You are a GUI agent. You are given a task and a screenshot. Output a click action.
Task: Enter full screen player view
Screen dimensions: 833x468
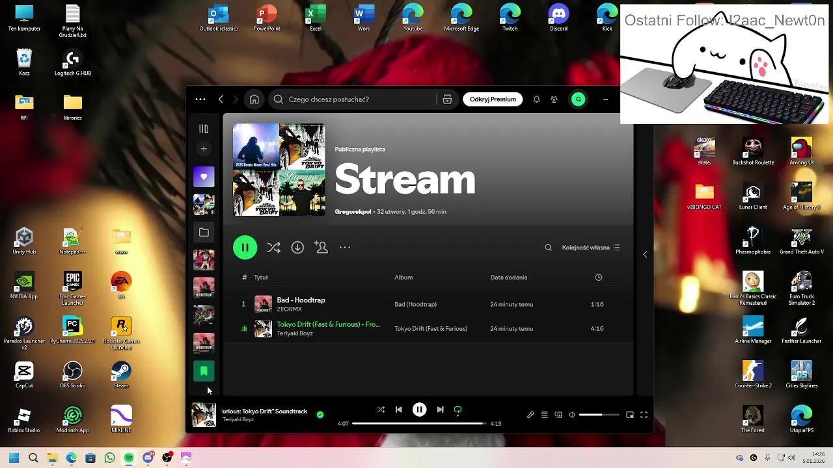point(644,415)
